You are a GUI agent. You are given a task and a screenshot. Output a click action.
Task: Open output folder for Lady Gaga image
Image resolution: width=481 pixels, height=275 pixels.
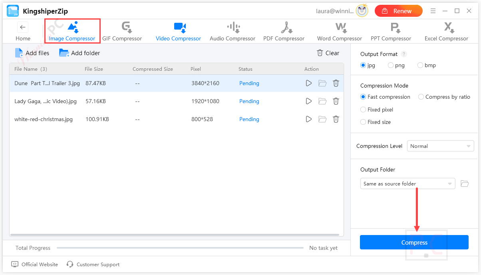coord(322,101)
